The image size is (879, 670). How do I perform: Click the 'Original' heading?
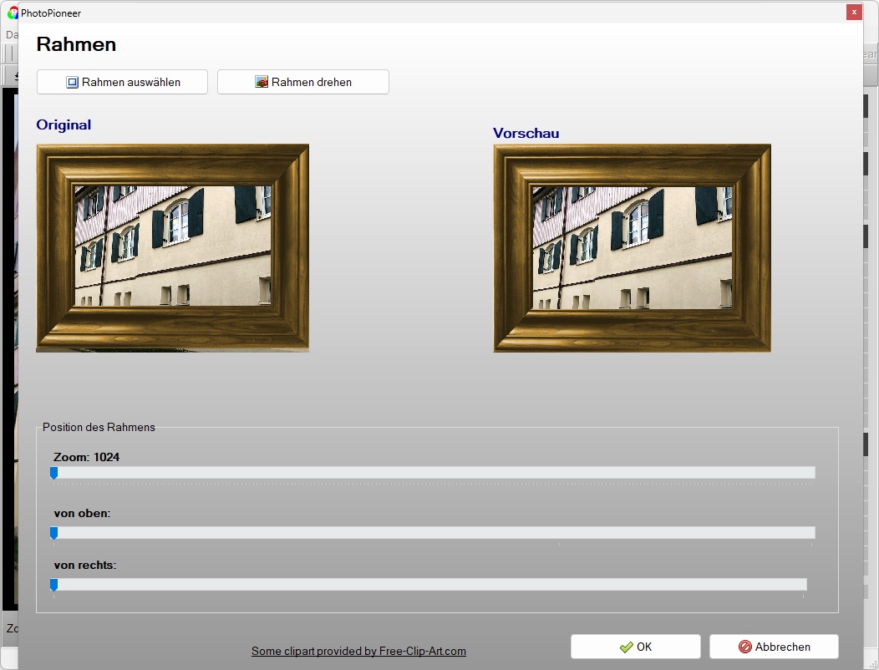64,124
